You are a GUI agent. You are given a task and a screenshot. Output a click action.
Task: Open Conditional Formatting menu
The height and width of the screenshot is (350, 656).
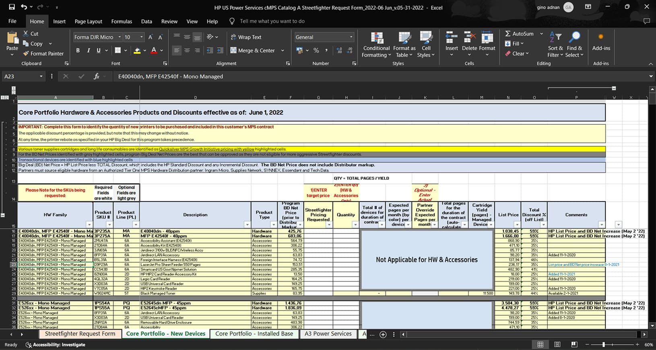[377, 45]
